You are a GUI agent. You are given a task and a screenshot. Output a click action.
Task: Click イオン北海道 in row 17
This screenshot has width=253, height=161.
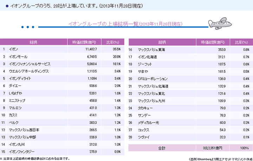pos(147,57)
